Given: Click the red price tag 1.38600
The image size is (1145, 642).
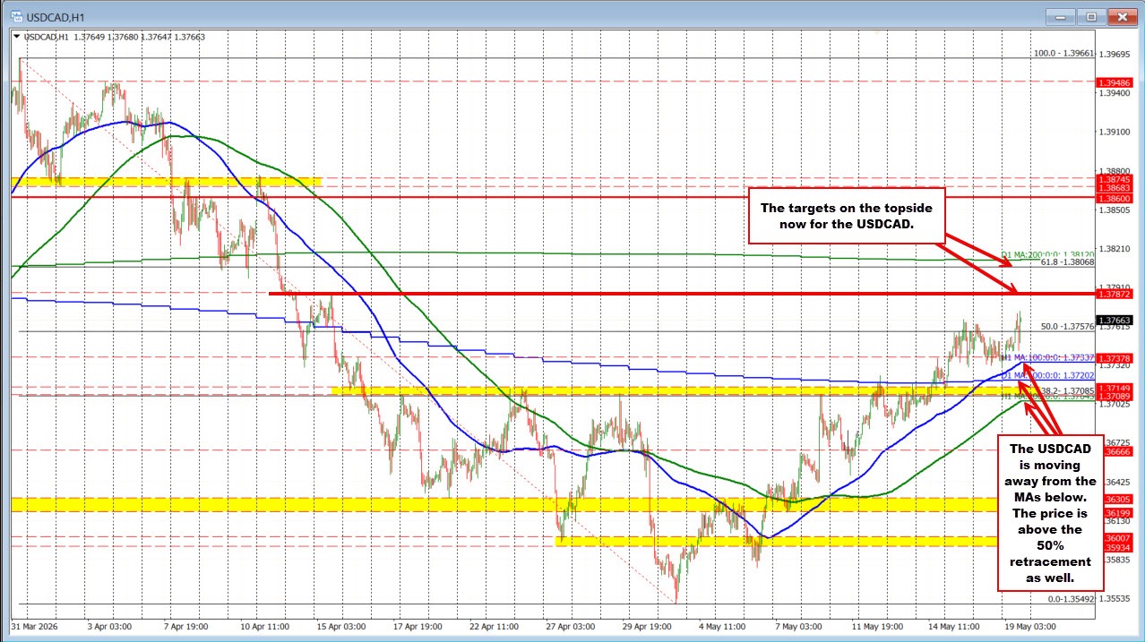Looking at the screenshot, I should click(1114, 198).
